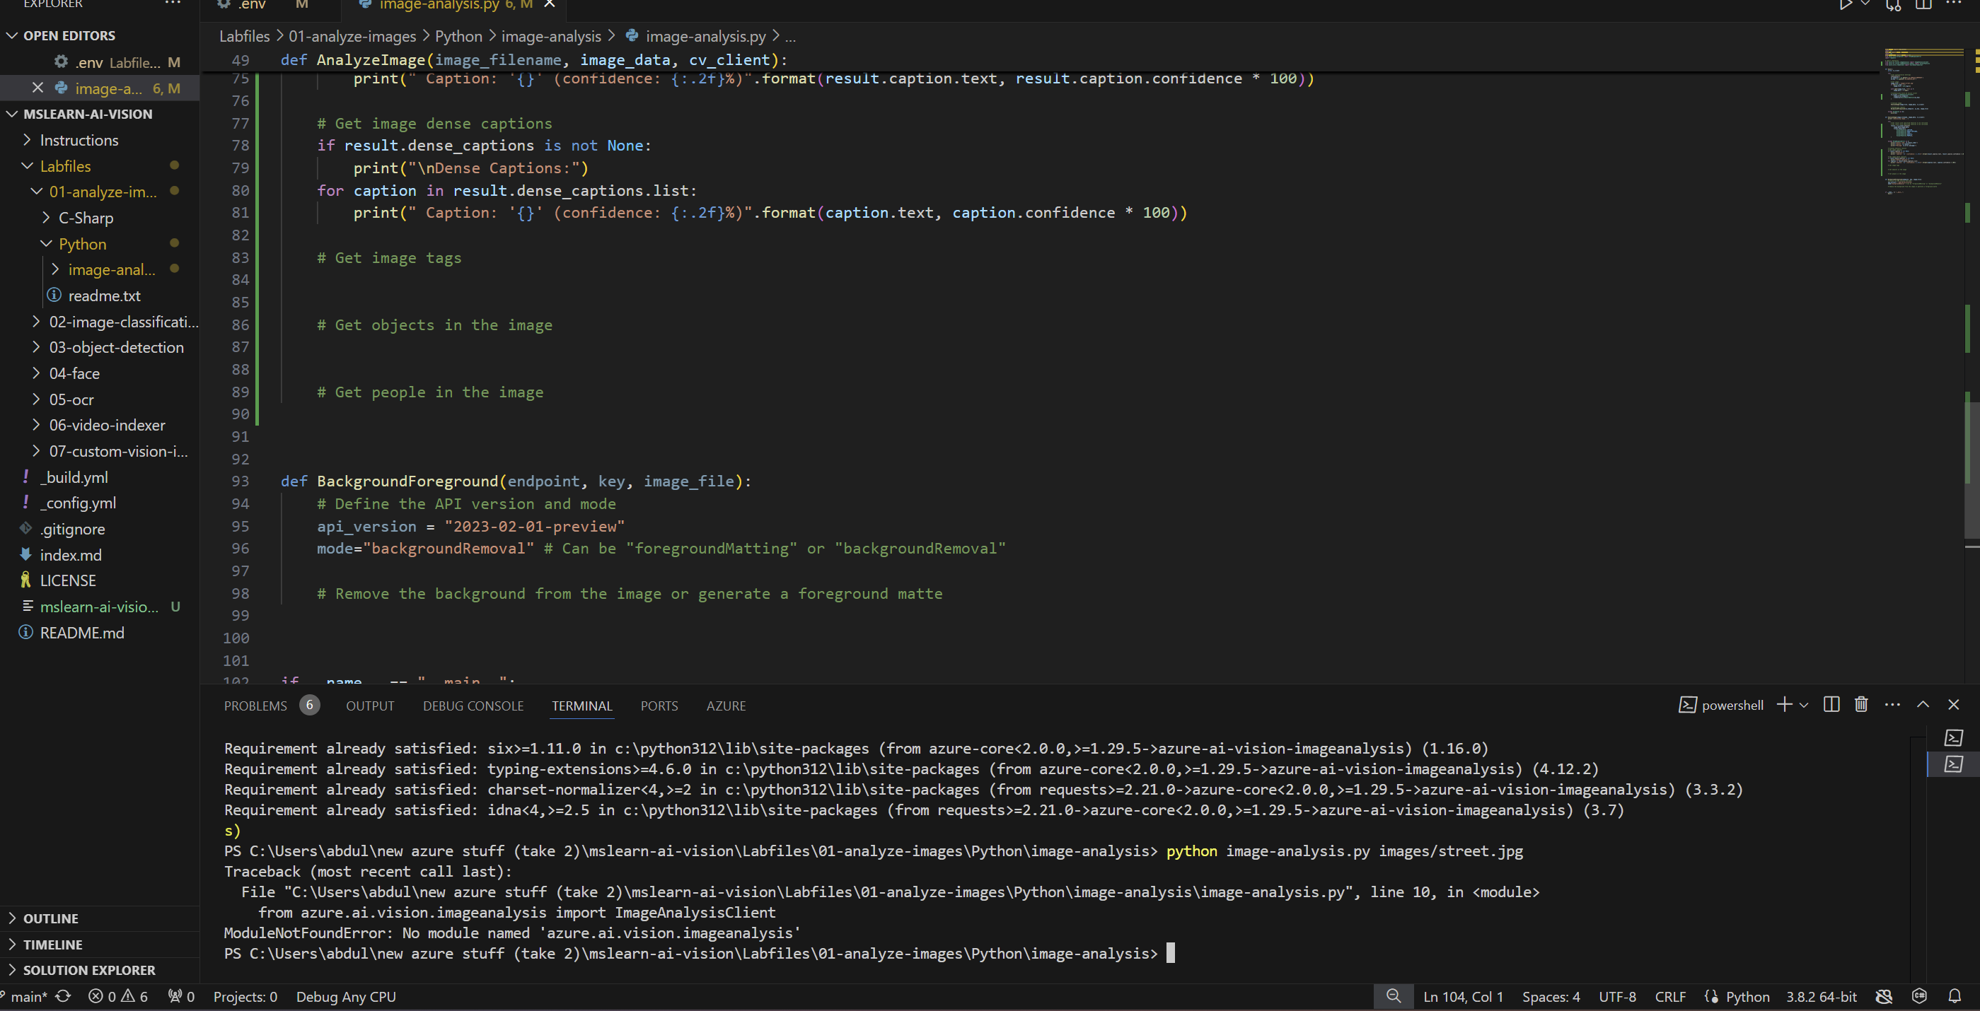The width and height of the screenshot is (1980, 1011).
Task: Open the Copilot status icon
Action: (1884, 996)
